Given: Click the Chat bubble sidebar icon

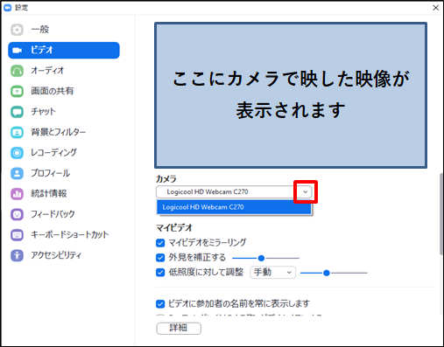Looking at the screenshot, I should click(17, 112).
